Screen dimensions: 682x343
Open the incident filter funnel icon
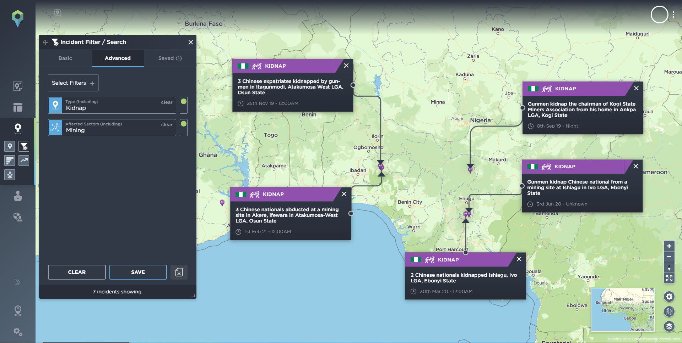pos(24,146)
